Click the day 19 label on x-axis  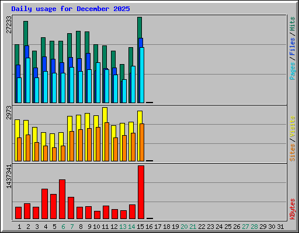pos(175,227)
